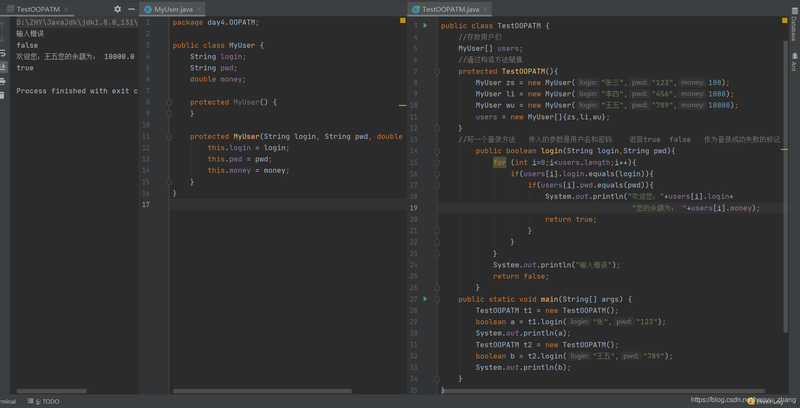Run main method from the line 27 gutter
The image size is (800, 408).
click(x=425, y=299)
